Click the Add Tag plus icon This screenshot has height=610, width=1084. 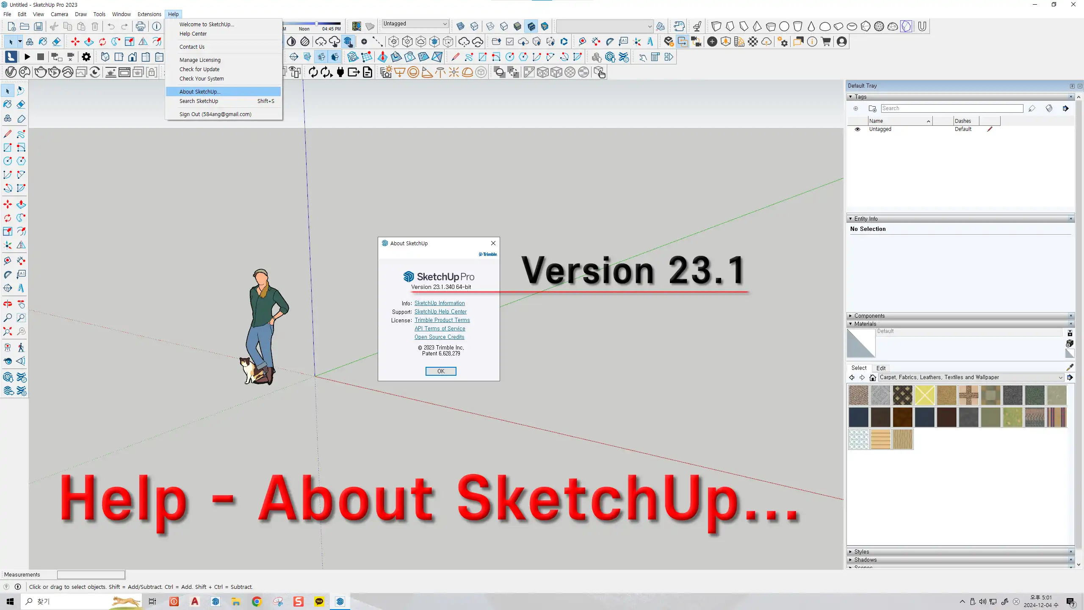pos(856,108)
